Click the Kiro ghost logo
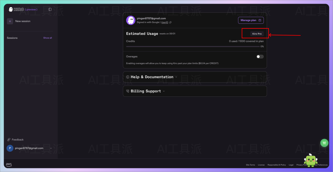Viewport: 333px width, 172px height. tap(10, 9)
